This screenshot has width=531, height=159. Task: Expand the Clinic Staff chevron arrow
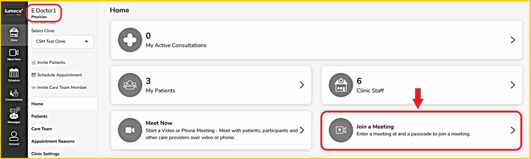pyautogui.click(x=513, y=85)
